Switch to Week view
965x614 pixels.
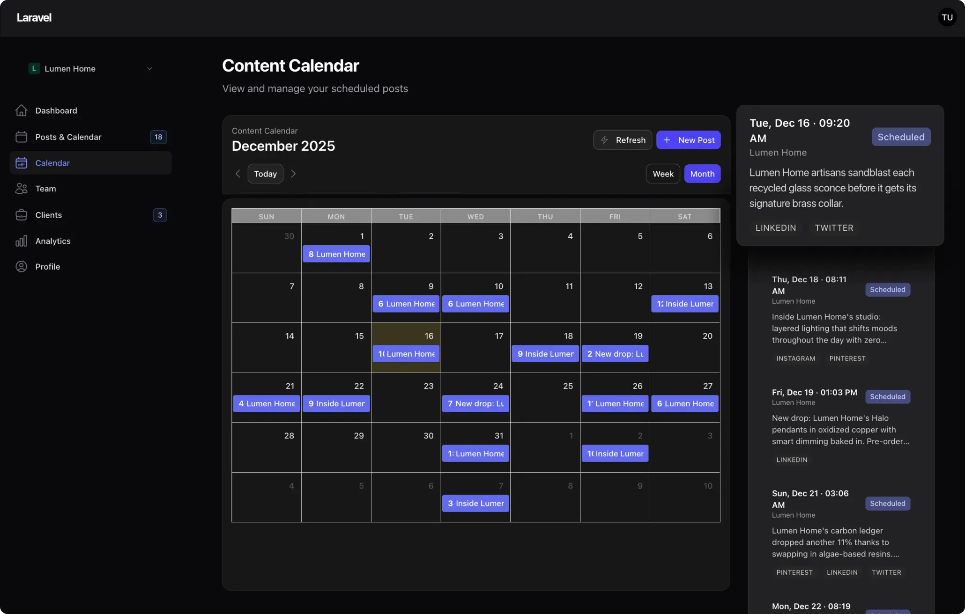click(663, 174)
